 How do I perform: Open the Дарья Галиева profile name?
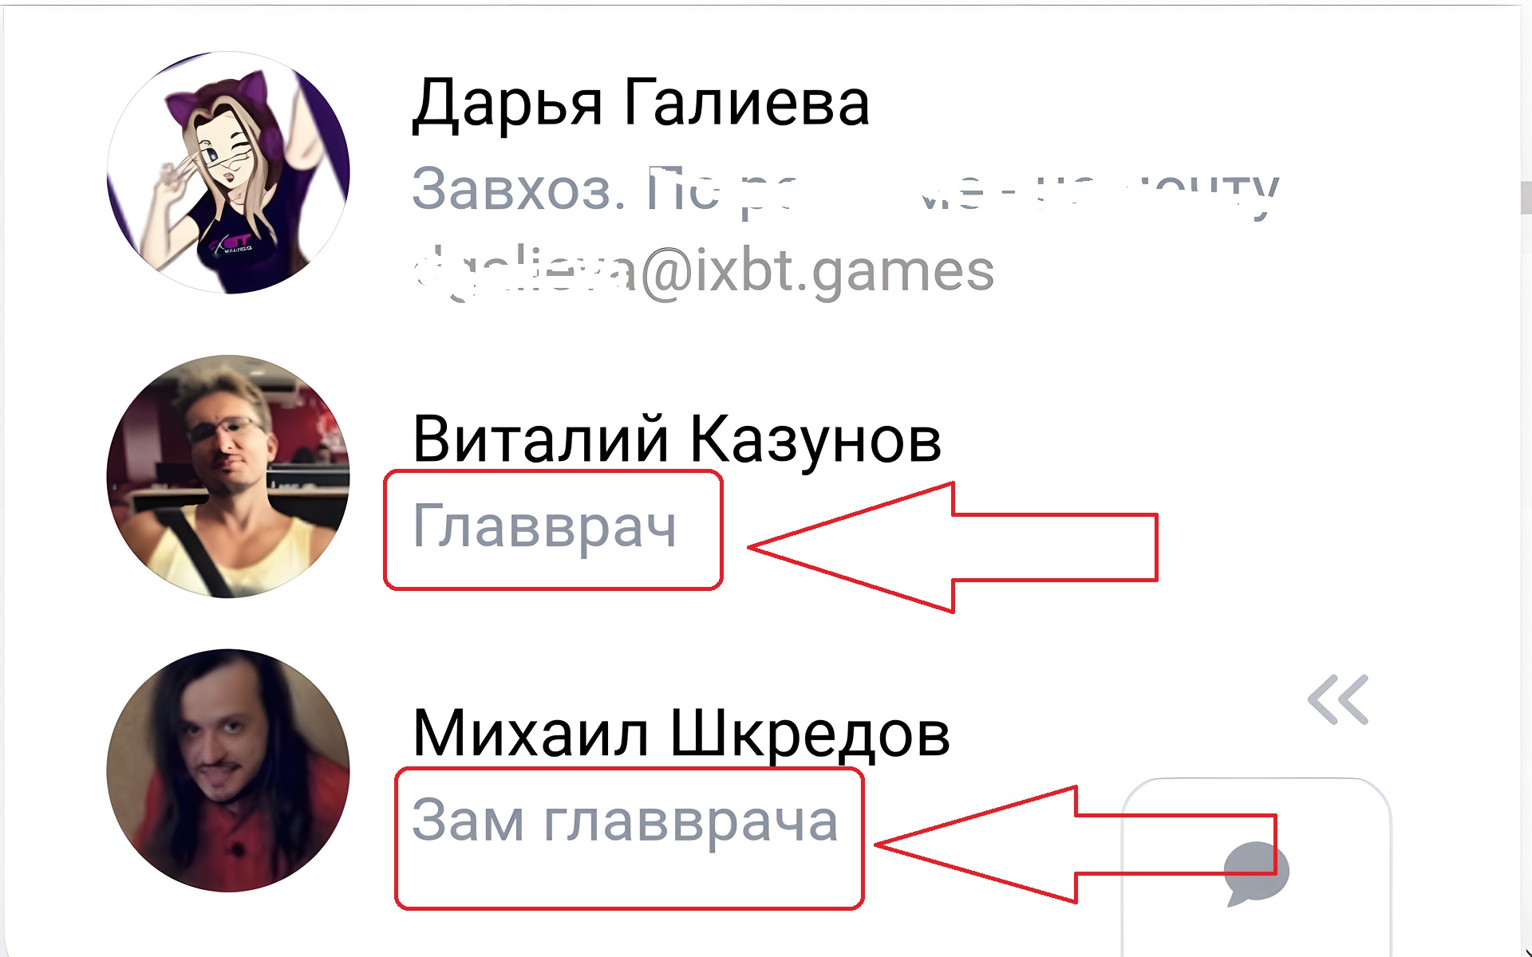click(640, 104)
